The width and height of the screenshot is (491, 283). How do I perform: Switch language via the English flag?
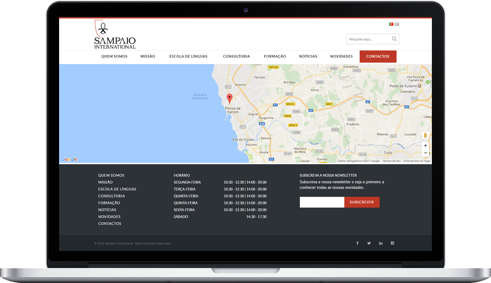(397, 24)
